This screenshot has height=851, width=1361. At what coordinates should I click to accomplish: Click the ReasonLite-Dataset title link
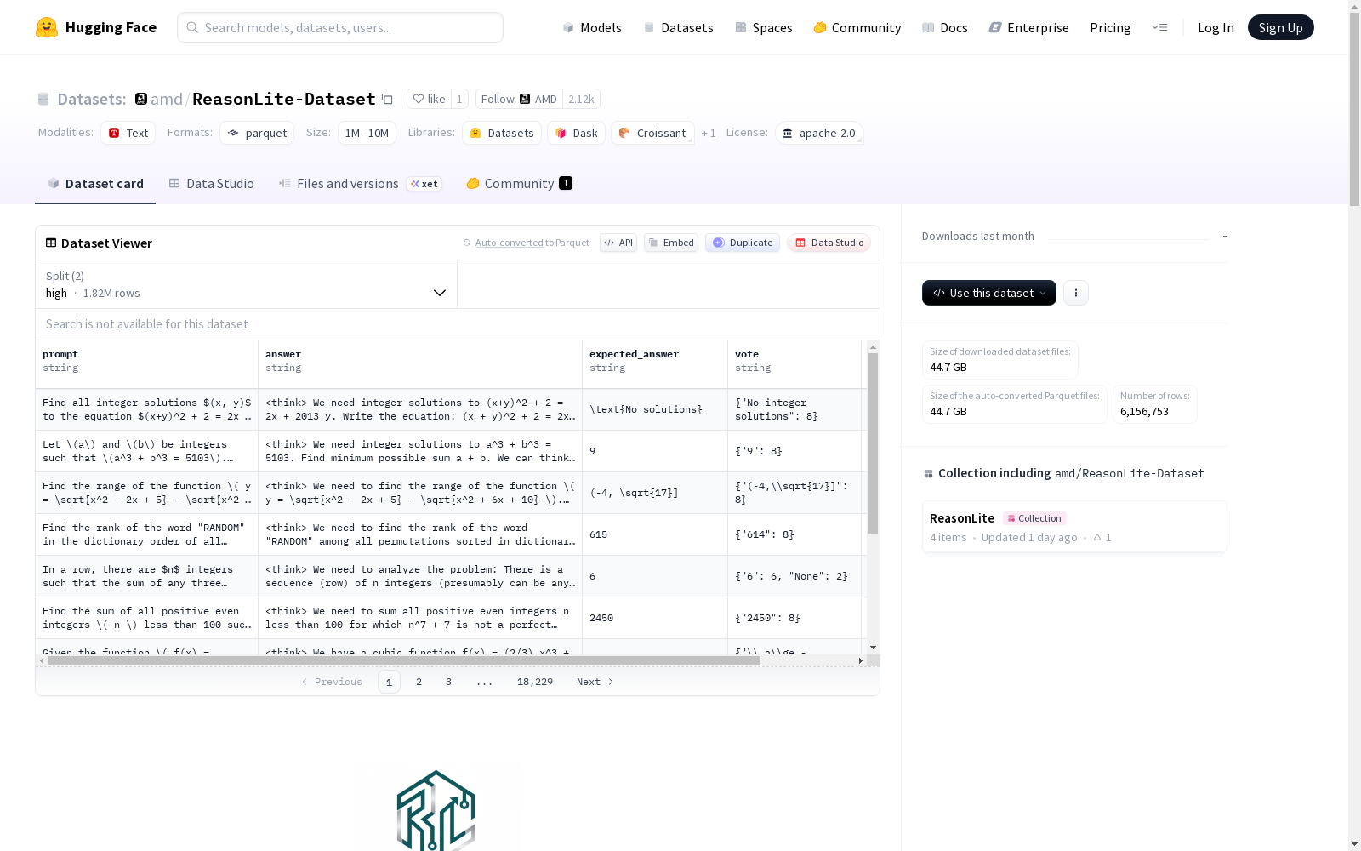(284, 99)
